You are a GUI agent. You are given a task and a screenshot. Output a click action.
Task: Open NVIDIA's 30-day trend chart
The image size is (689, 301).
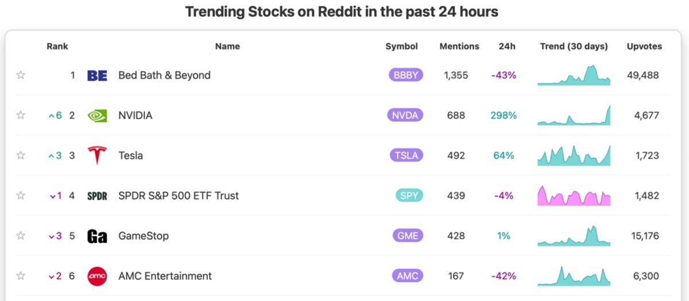574,115
